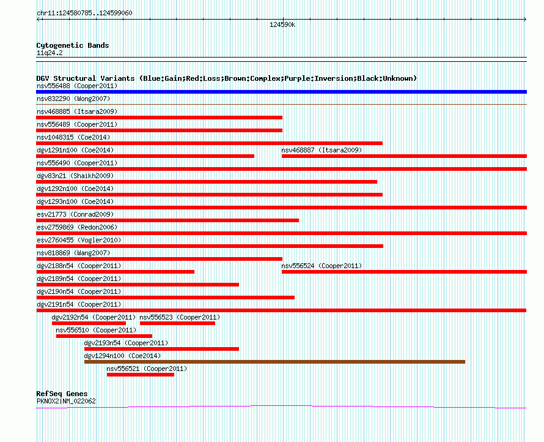
Task: Click the red bar under nsv556521
Action: 141,375
